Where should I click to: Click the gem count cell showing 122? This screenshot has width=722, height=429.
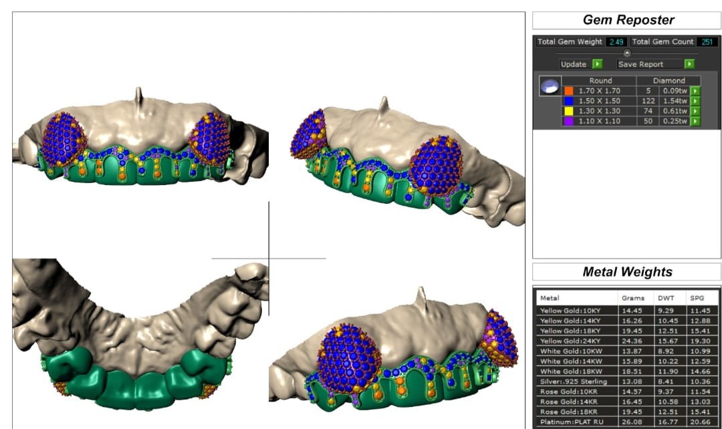pos(648,101)
